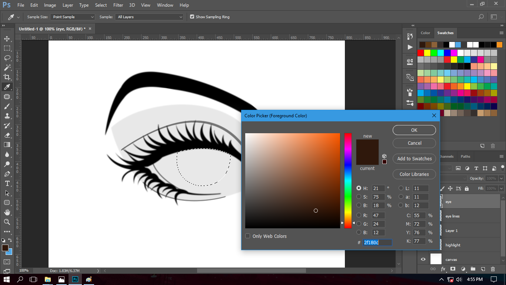Select the Move tool
506x285 pixels.
[x=7, y=39]
